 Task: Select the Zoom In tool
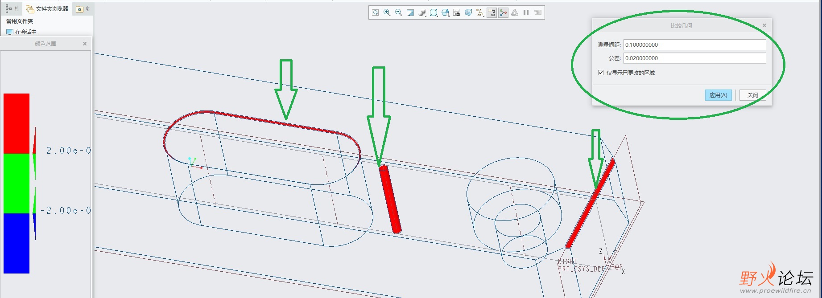pos(387,12)
